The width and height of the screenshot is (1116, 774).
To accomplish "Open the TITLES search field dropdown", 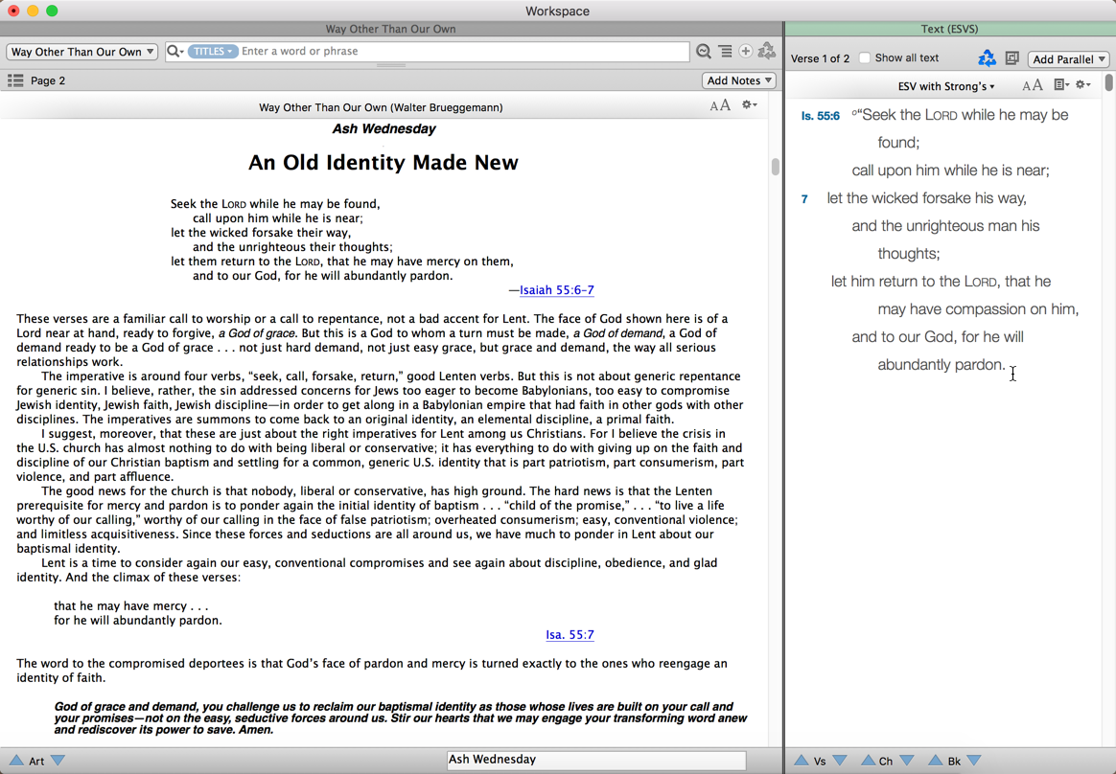I will (213, 51).
